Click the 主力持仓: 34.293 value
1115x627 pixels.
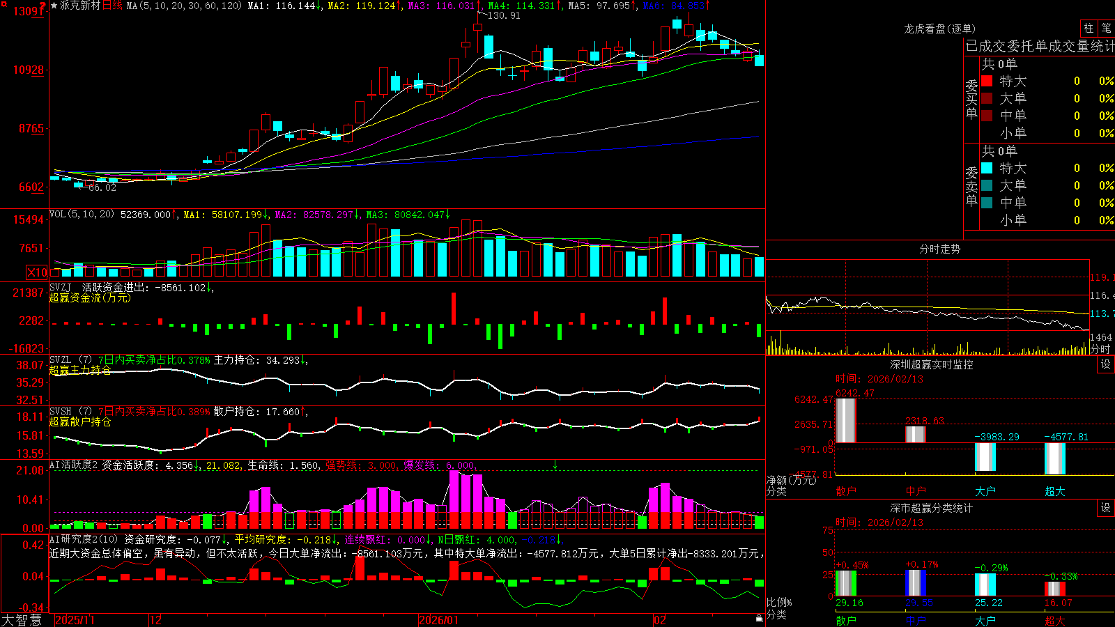tap(256, 360)
